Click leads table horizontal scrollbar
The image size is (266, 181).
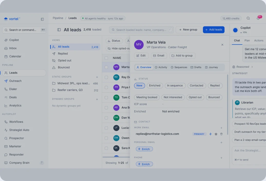point(116,157)
